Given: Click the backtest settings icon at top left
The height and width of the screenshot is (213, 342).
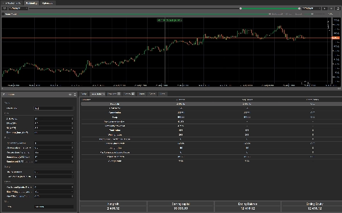Looking at the screenshot, I should point(5,9).
